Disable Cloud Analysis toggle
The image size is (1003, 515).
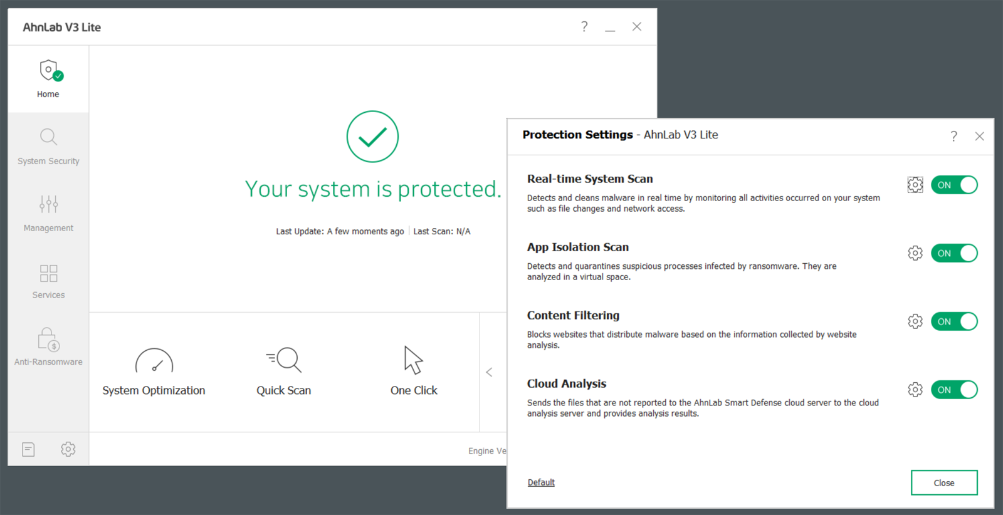(954, 390)
